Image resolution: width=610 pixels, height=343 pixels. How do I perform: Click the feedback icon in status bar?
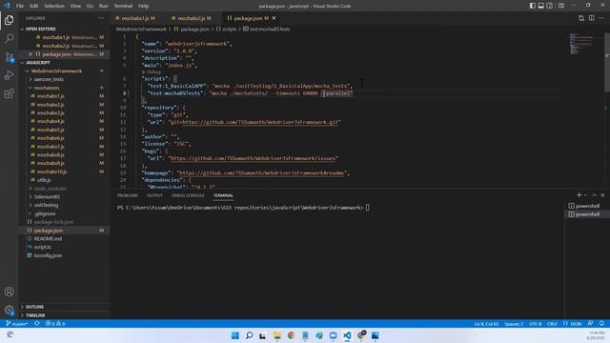pyautogui.click(x=591, y=324)
